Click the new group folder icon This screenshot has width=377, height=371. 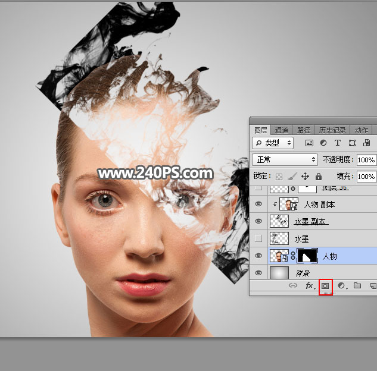click(x=357, y=286)
